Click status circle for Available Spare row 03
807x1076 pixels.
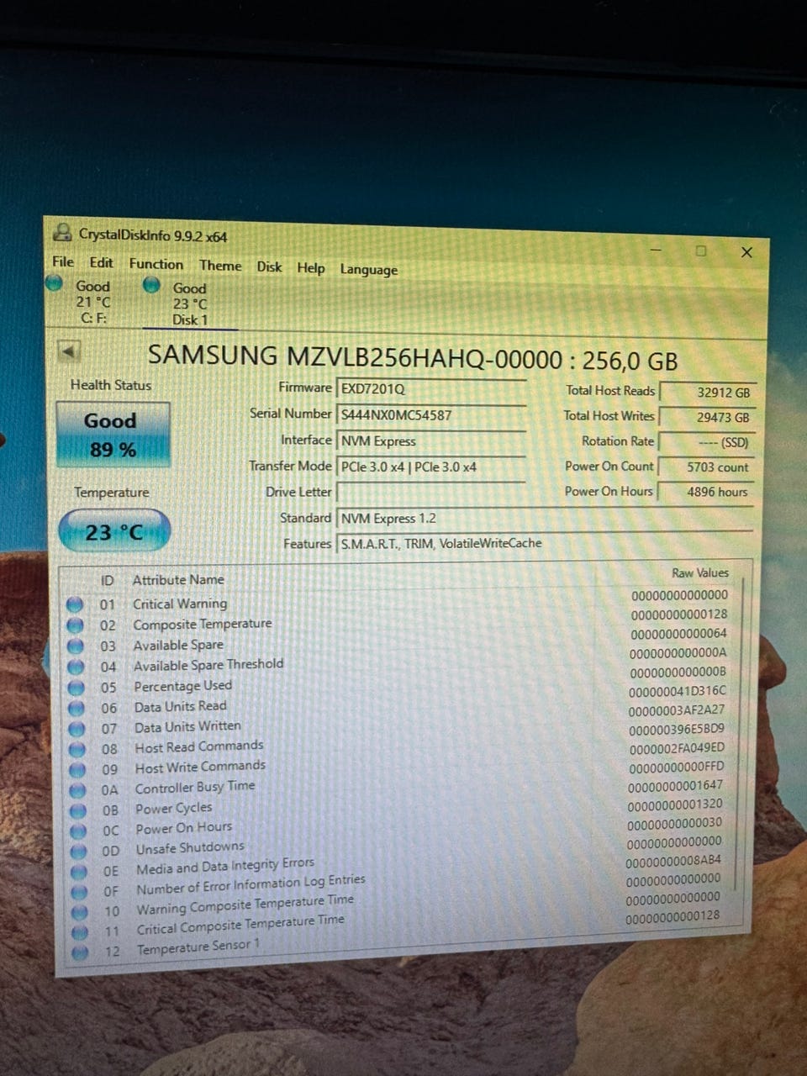(76, 646)
